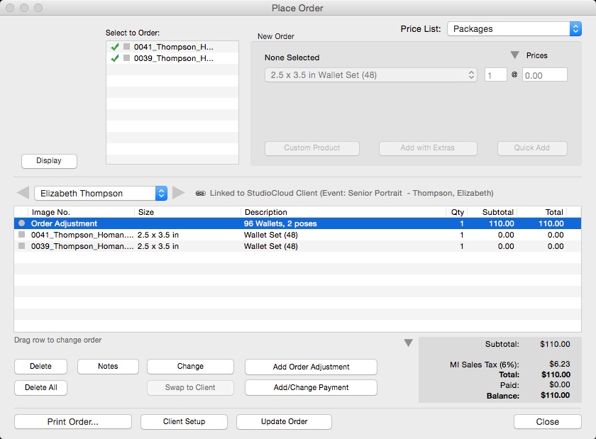This screenshot has width=596, height=439.
Task: Click next client right arrow
Action: (x=179, y=193)
